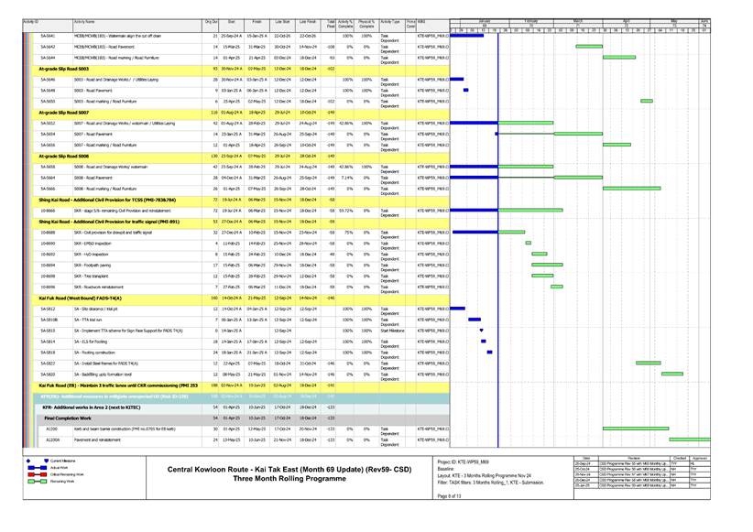Click the Activity Name column header
This screenshot has height=532, width=753.
87,20
